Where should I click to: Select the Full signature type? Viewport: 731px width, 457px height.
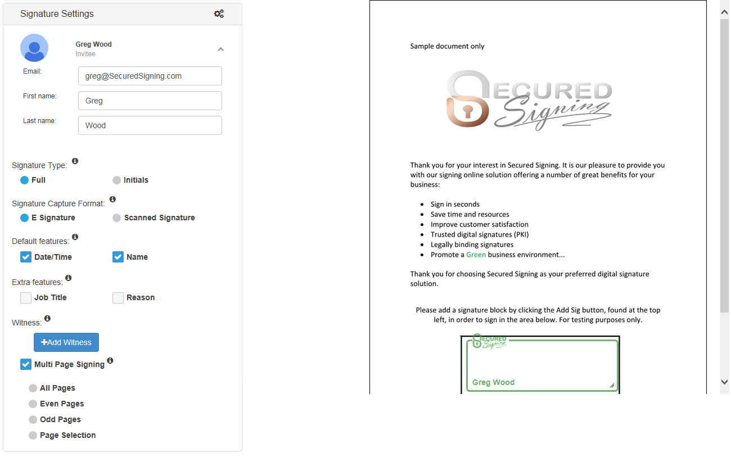(24, 180)
